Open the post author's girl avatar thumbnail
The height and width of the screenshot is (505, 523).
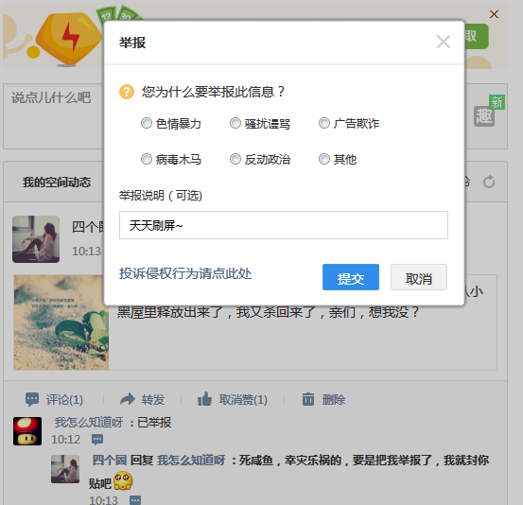click(x=36, y=239)
